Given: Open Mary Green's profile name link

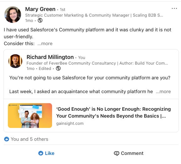Looking at the screenshot, I should [40, 9].
